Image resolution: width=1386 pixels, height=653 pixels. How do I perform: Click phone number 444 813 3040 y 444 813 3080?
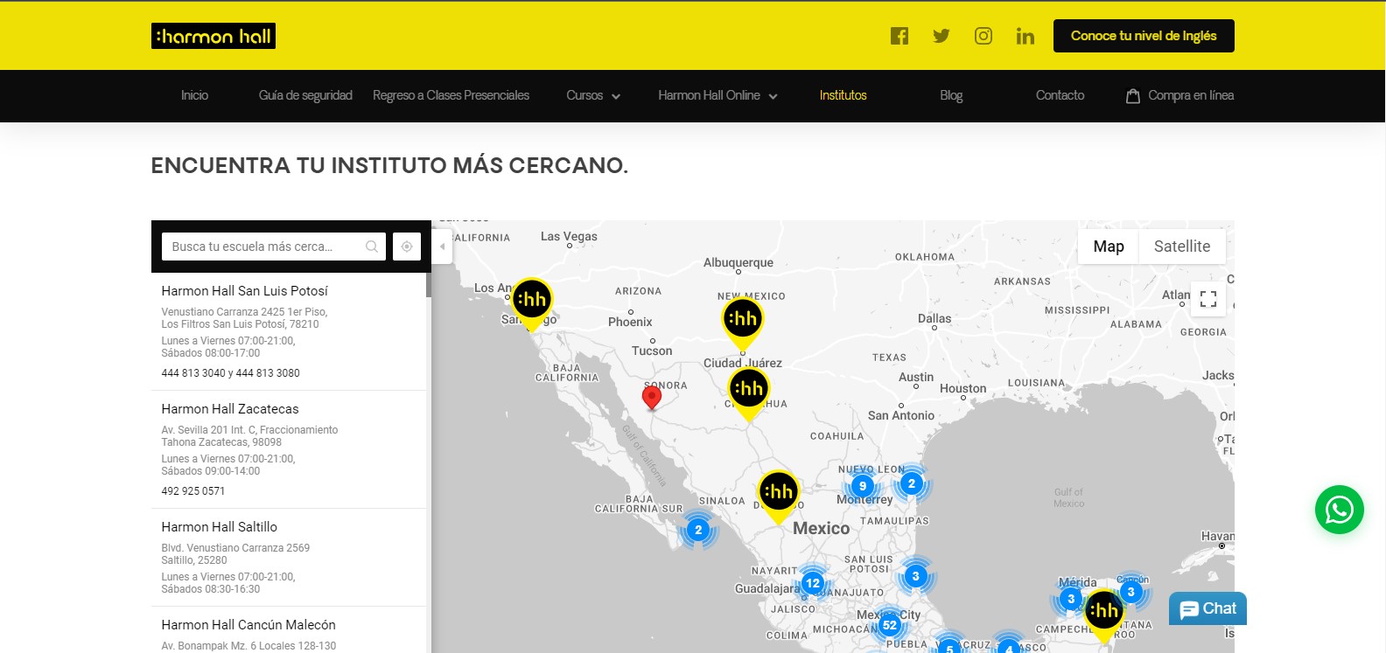tap(230, 373)
